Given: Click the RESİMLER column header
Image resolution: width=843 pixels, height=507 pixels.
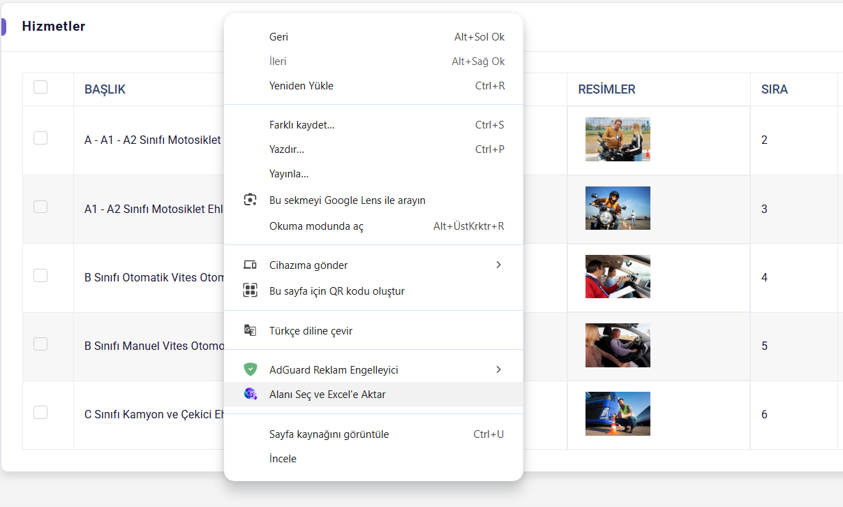Looking at the screenshot, I should click(x=606, y=89).
